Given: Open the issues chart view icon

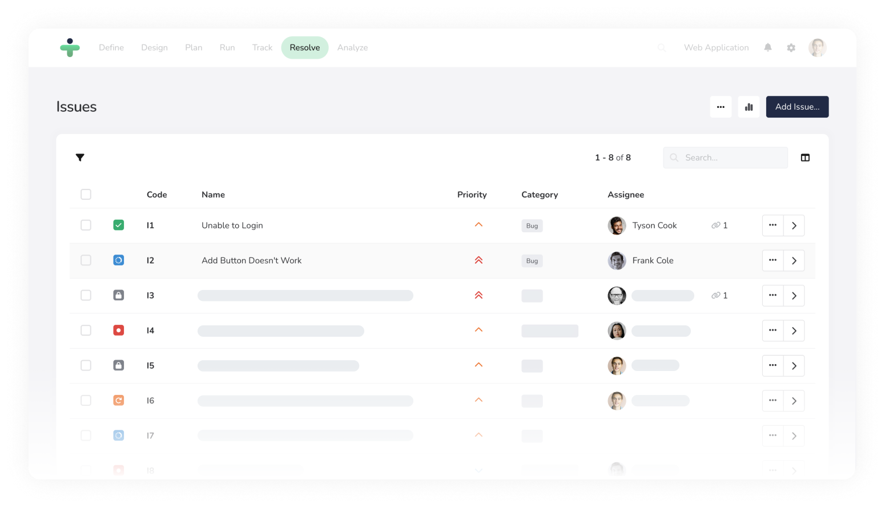Looking at the screenshot, I should (749, 107).
